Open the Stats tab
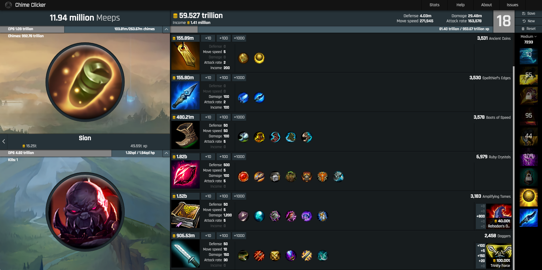This screenshot has width=542, height=270. coord(434,5)
